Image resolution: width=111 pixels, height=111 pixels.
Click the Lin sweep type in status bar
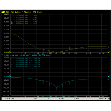click(48, 99)
